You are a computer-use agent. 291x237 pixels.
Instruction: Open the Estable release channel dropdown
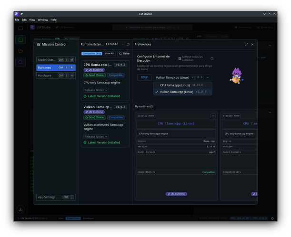click(115, 44)
